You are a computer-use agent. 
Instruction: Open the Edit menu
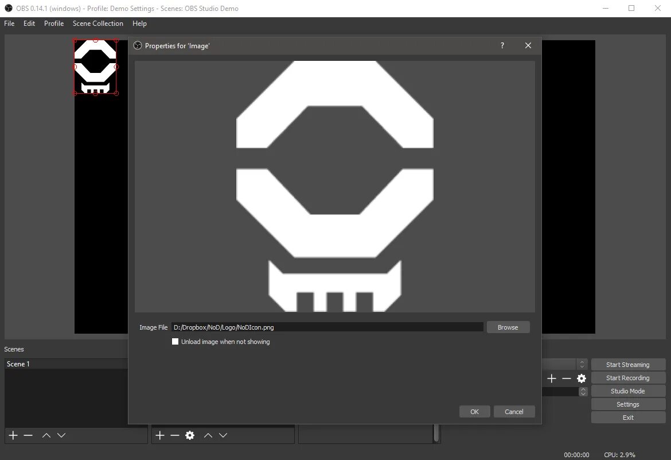click(x=29, y=23)
